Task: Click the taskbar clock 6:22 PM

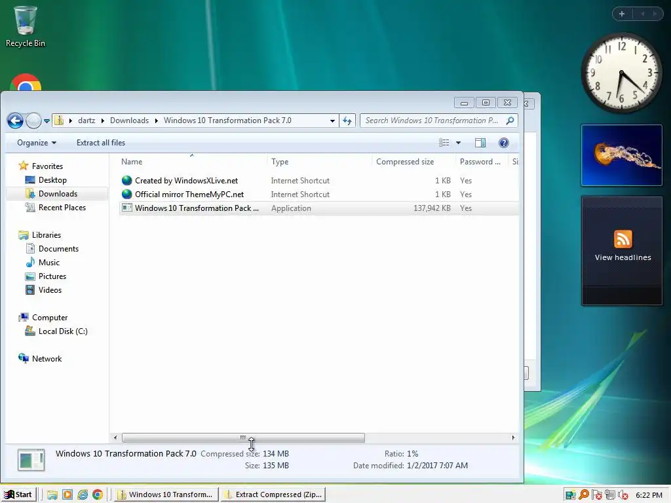Action: (649, 495)
